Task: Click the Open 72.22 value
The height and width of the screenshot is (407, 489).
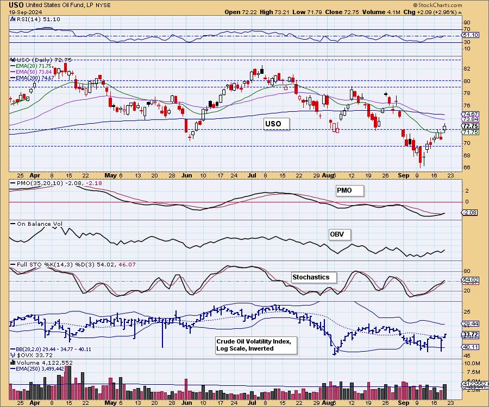Action: 241,12
